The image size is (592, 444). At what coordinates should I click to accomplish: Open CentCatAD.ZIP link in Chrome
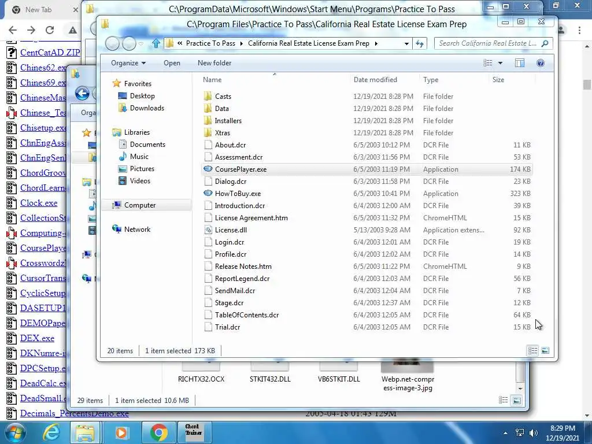coord(50,53)
